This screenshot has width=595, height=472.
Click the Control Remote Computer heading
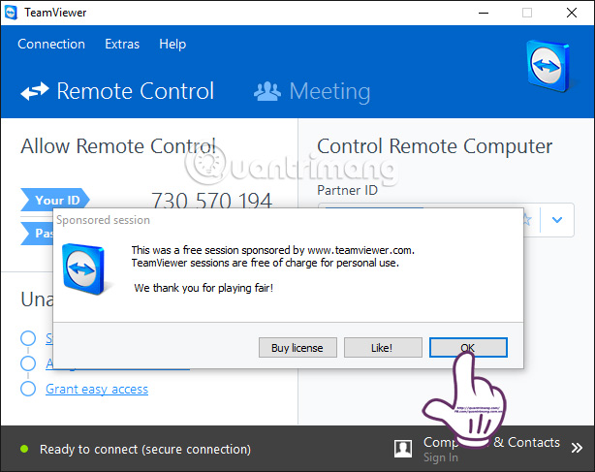(435, 146)
